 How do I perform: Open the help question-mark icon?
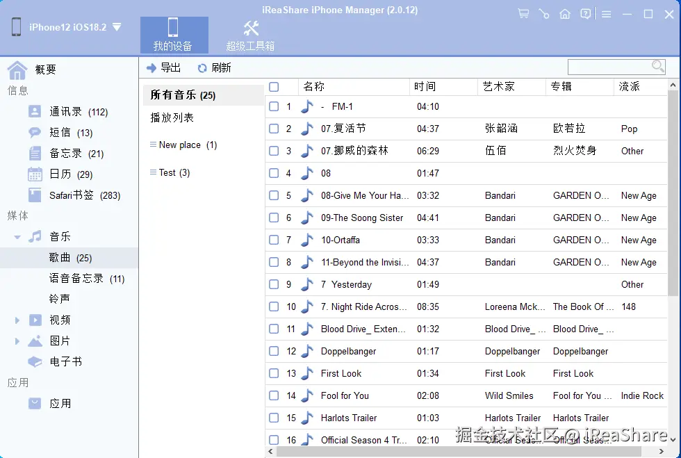586,13
